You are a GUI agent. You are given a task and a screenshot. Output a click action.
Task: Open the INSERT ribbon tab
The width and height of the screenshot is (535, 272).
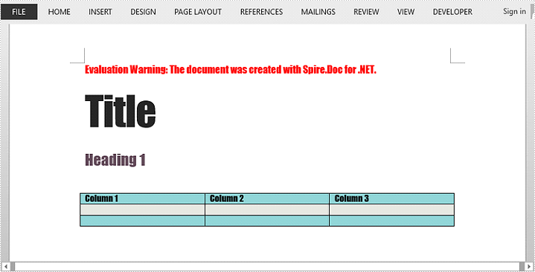point(100,12)
